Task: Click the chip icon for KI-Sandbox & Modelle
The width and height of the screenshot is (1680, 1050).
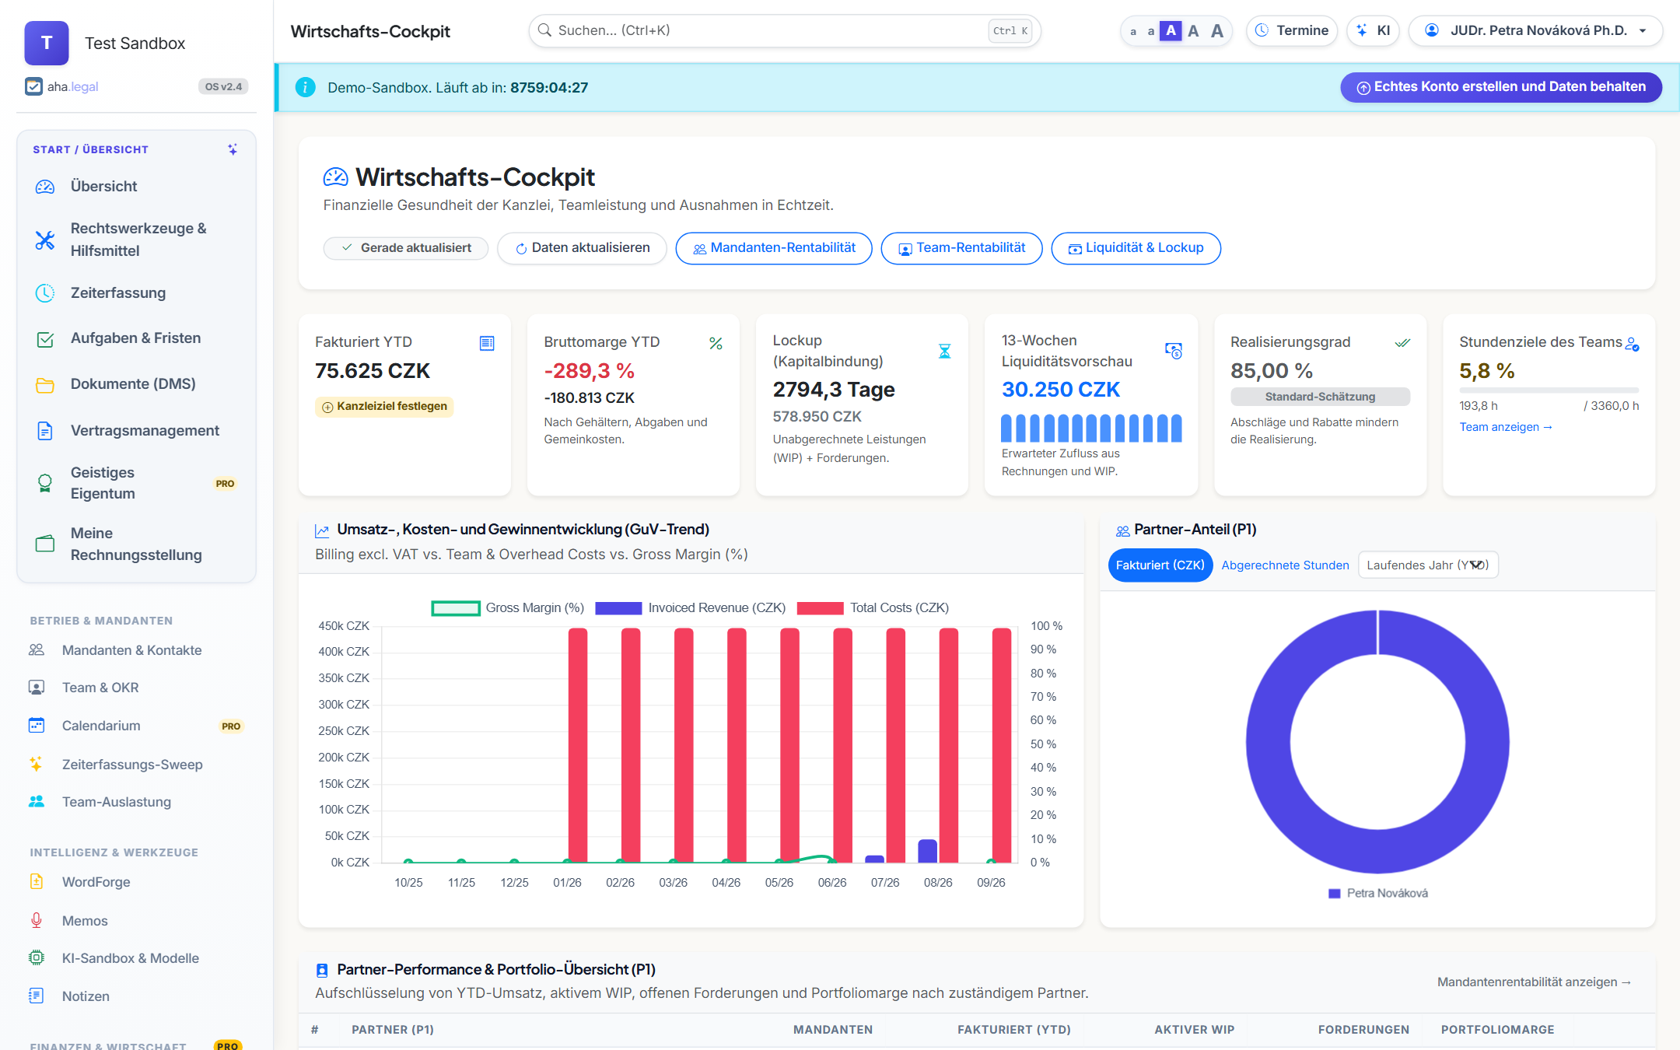Action: (x=37, y=957)
